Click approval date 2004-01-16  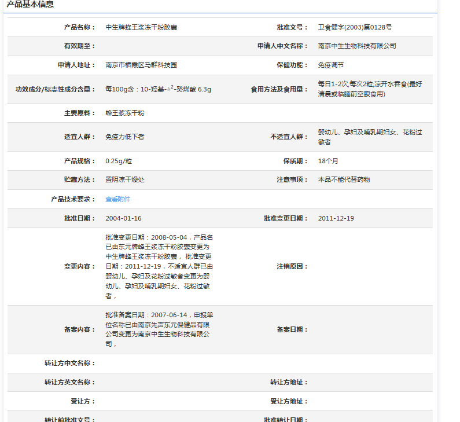coord(123,218)
